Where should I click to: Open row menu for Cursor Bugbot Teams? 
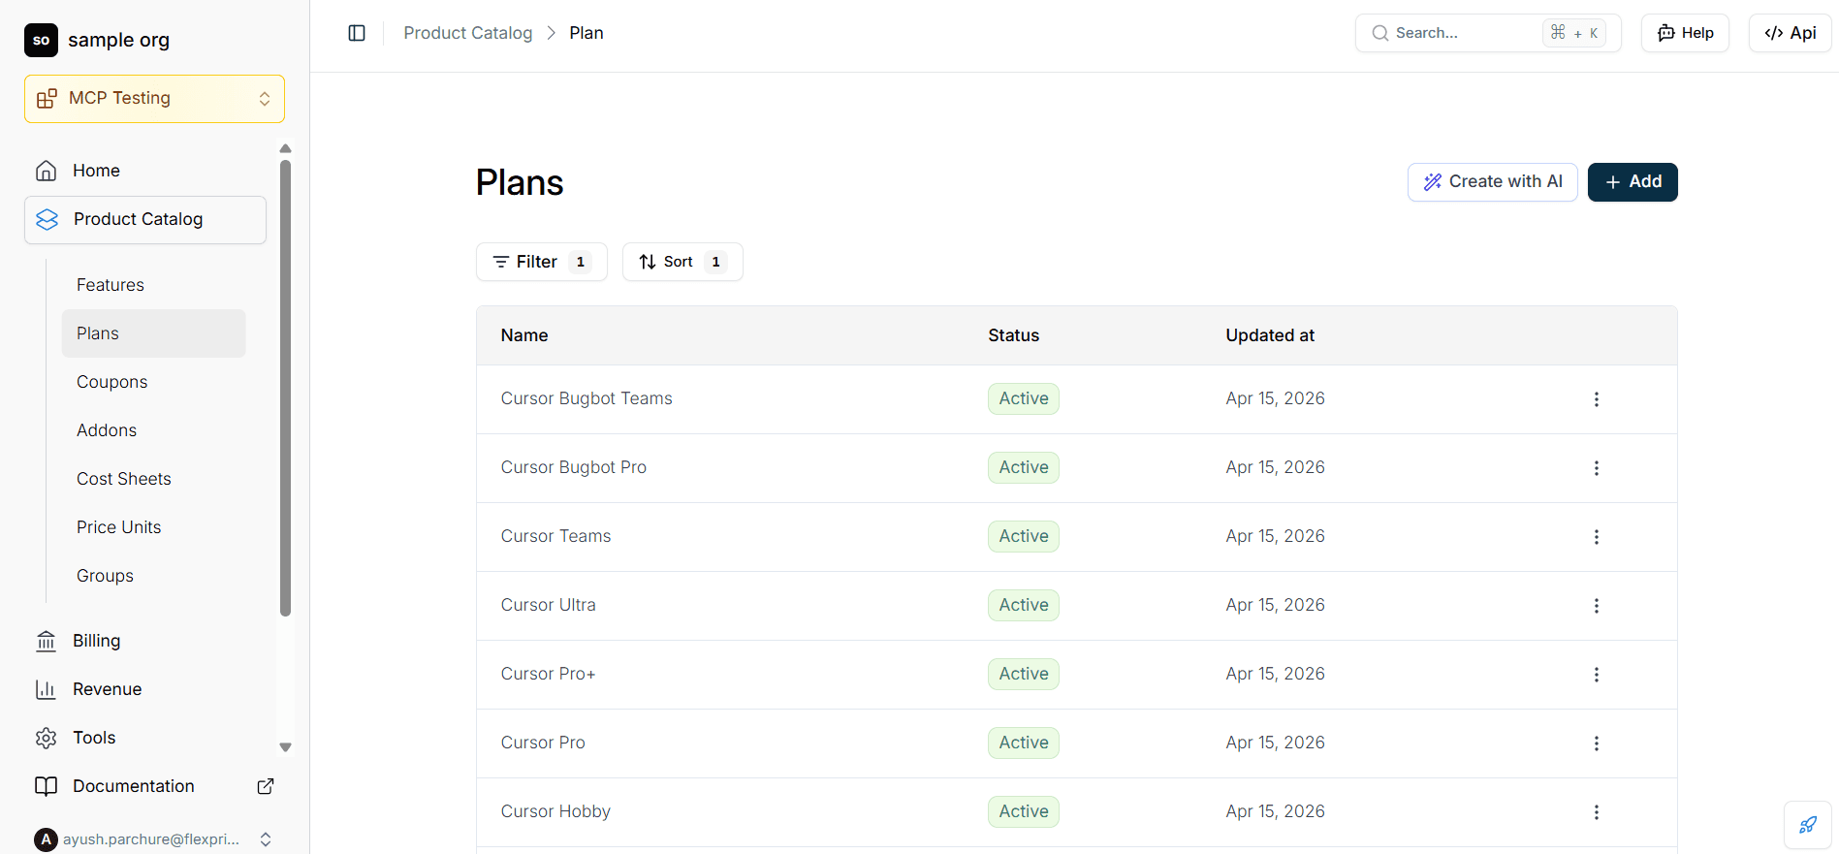pos(1597,399)
